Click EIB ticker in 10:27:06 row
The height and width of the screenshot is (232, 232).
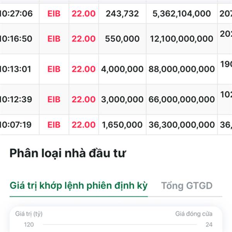click(54, 14)
